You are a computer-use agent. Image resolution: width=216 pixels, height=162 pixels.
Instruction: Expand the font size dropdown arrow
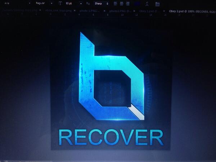pos(81,4)
